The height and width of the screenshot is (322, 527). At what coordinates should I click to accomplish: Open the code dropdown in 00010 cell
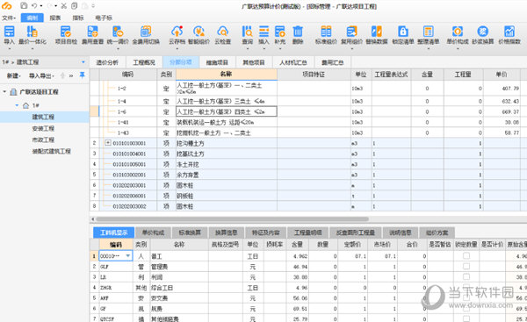[x=128, y=256]
